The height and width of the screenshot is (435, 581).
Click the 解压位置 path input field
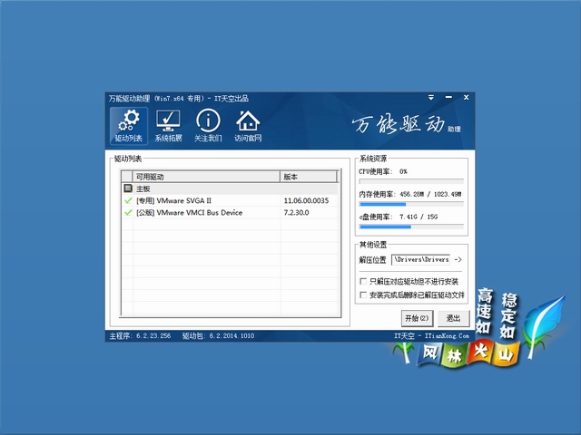tap(421, 260)
